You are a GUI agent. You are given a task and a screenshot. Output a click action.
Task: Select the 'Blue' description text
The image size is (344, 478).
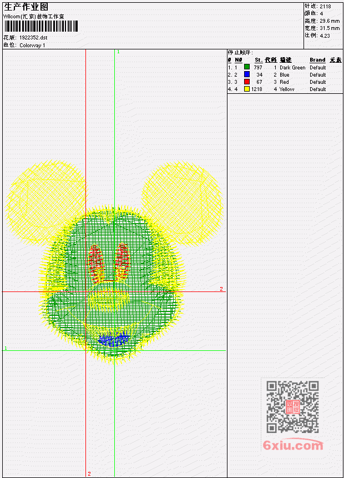284,75
